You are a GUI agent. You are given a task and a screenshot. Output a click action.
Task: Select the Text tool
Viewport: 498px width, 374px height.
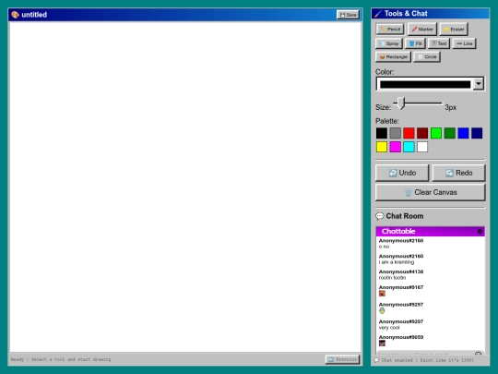pyautogui.click(x=439, y=43)
